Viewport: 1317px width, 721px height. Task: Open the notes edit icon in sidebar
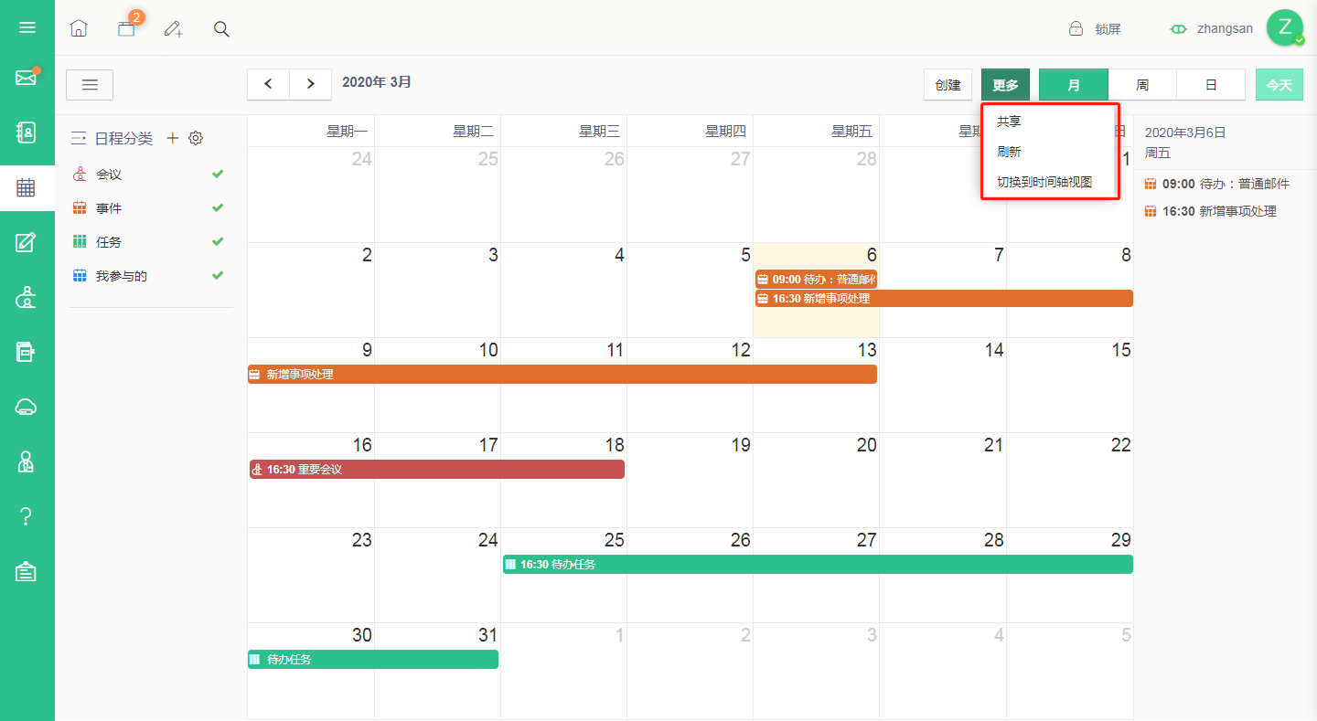click(27, 242)
